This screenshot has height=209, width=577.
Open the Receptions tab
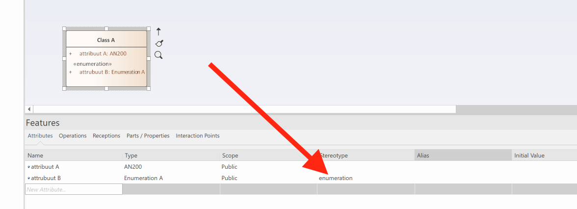point(106,136)
